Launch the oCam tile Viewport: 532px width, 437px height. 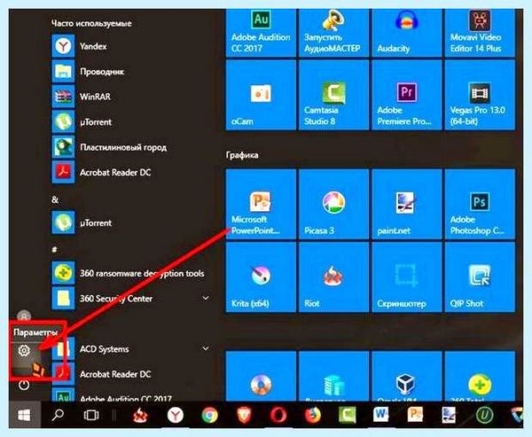click(x=261, y=95)
